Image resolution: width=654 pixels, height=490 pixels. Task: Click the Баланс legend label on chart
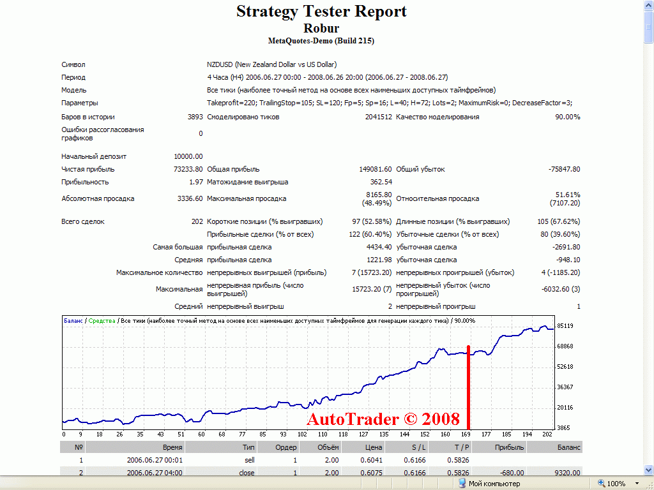point(73,320)
